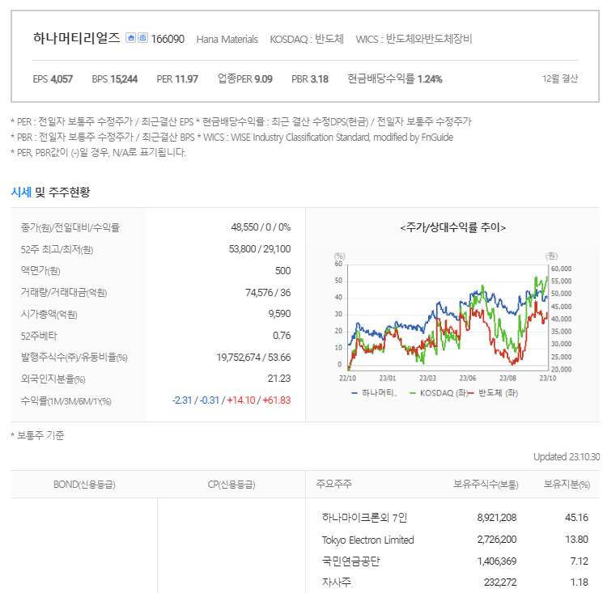Click the 종가(원)/전일대비/수익률 row label

pos(70,227)
